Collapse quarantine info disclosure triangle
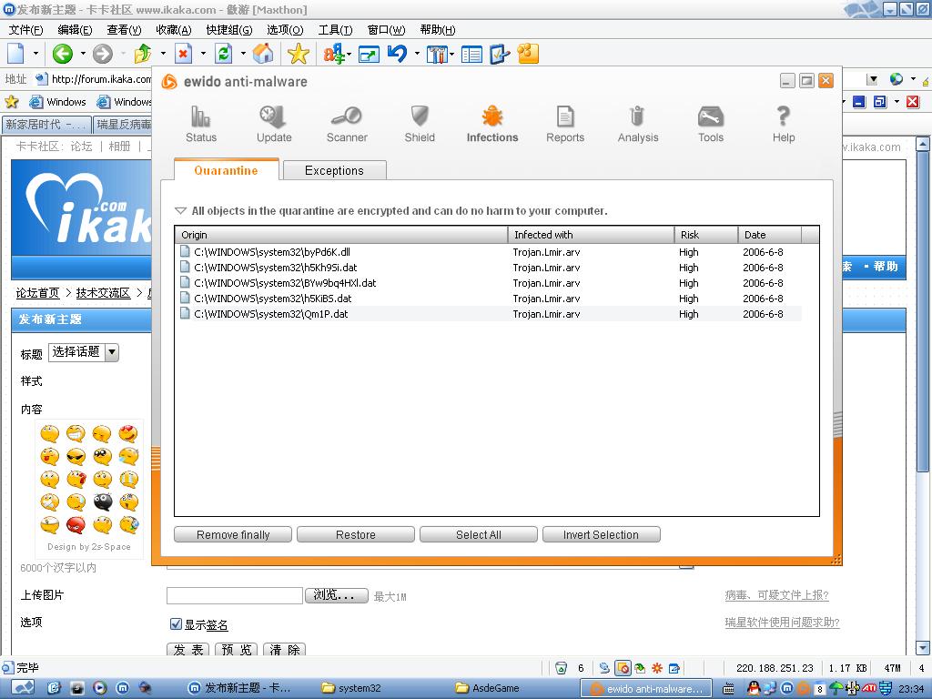 (180, 211)
